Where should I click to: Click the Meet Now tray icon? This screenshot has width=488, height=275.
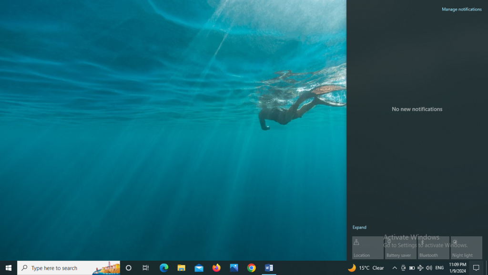tap(403, 268)
